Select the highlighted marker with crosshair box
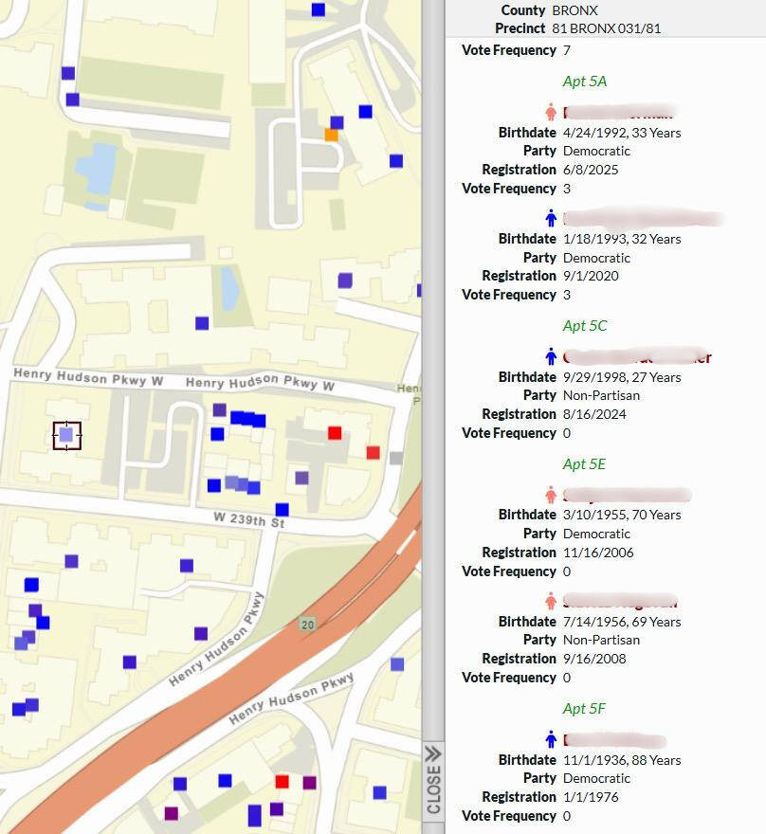 click(66, 435)
